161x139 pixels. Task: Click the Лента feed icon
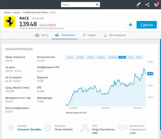coord(37,35)
